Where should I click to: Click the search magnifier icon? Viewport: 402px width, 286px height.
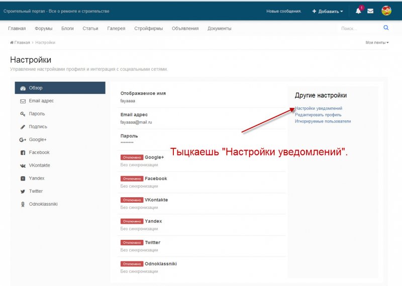click(386, 28)
